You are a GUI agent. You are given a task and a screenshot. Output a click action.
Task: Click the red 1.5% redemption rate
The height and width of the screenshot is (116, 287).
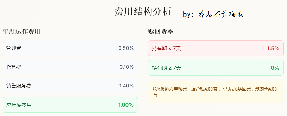pos(273,49)
